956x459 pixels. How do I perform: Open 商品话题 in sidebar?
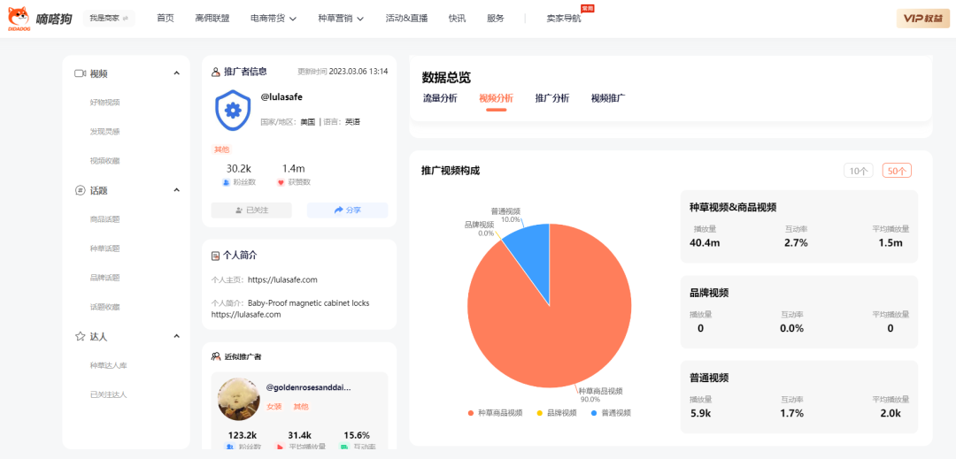(x=104, y=219)
